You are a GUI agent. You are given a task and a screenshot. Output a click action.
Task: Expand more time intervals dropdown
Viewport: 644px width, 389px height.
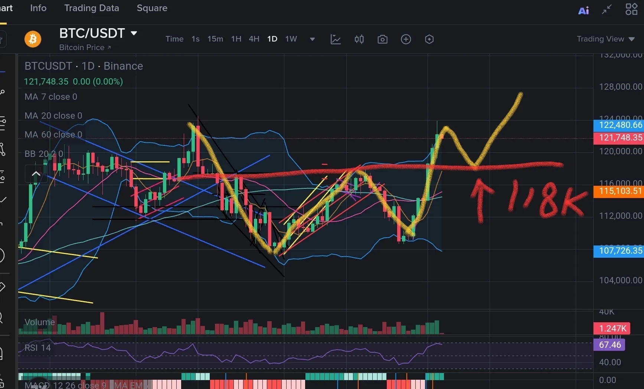(x=312, y=39)
